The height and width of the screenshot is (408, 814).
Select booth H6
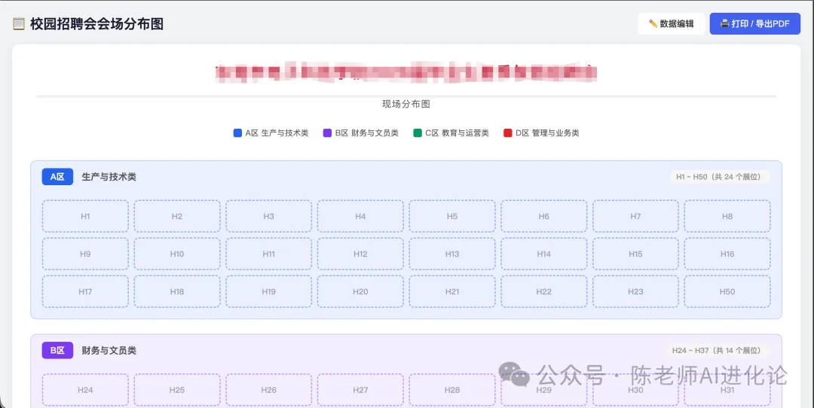click(x=544, y=216)
